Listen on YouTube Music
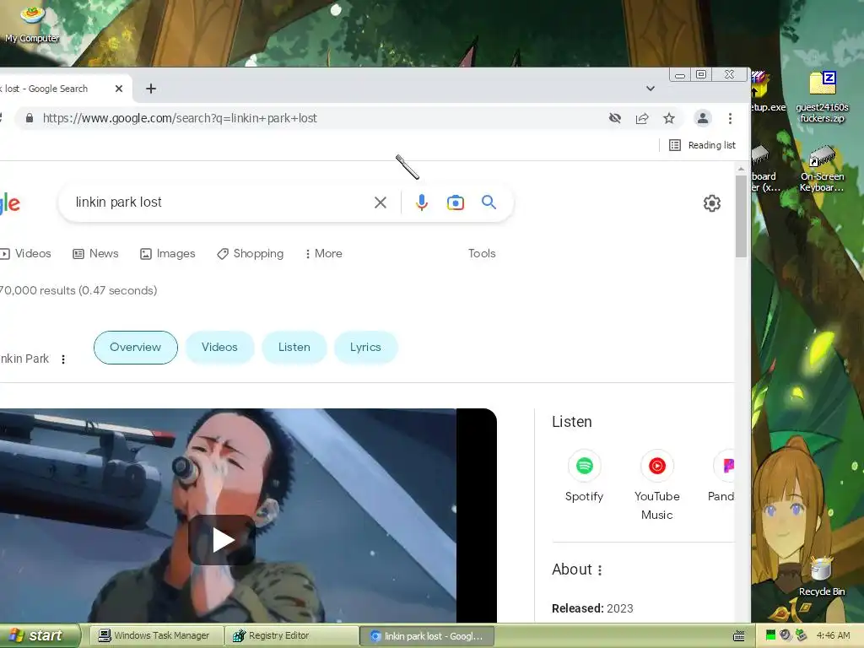The width and height of the screenshot is (864, 648). pos(656,485)
